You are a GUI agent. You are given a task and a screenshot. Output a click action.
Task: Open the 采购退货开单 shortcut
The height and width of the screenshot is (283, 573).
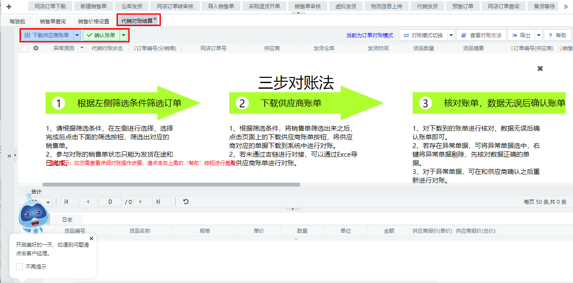[x=264, y=6]
